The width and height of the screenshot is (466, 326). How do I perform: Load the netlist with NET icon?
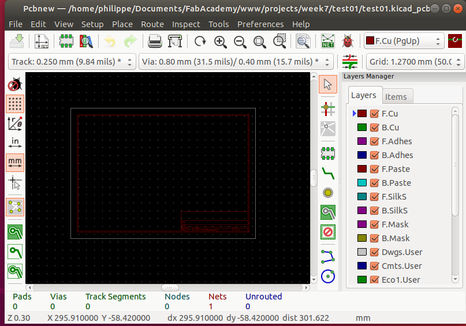[x=328, y=41]
